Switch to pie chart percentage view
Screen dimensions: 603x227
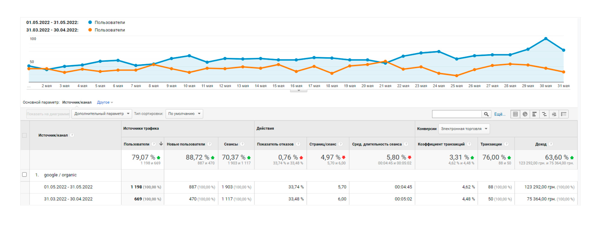525,114
